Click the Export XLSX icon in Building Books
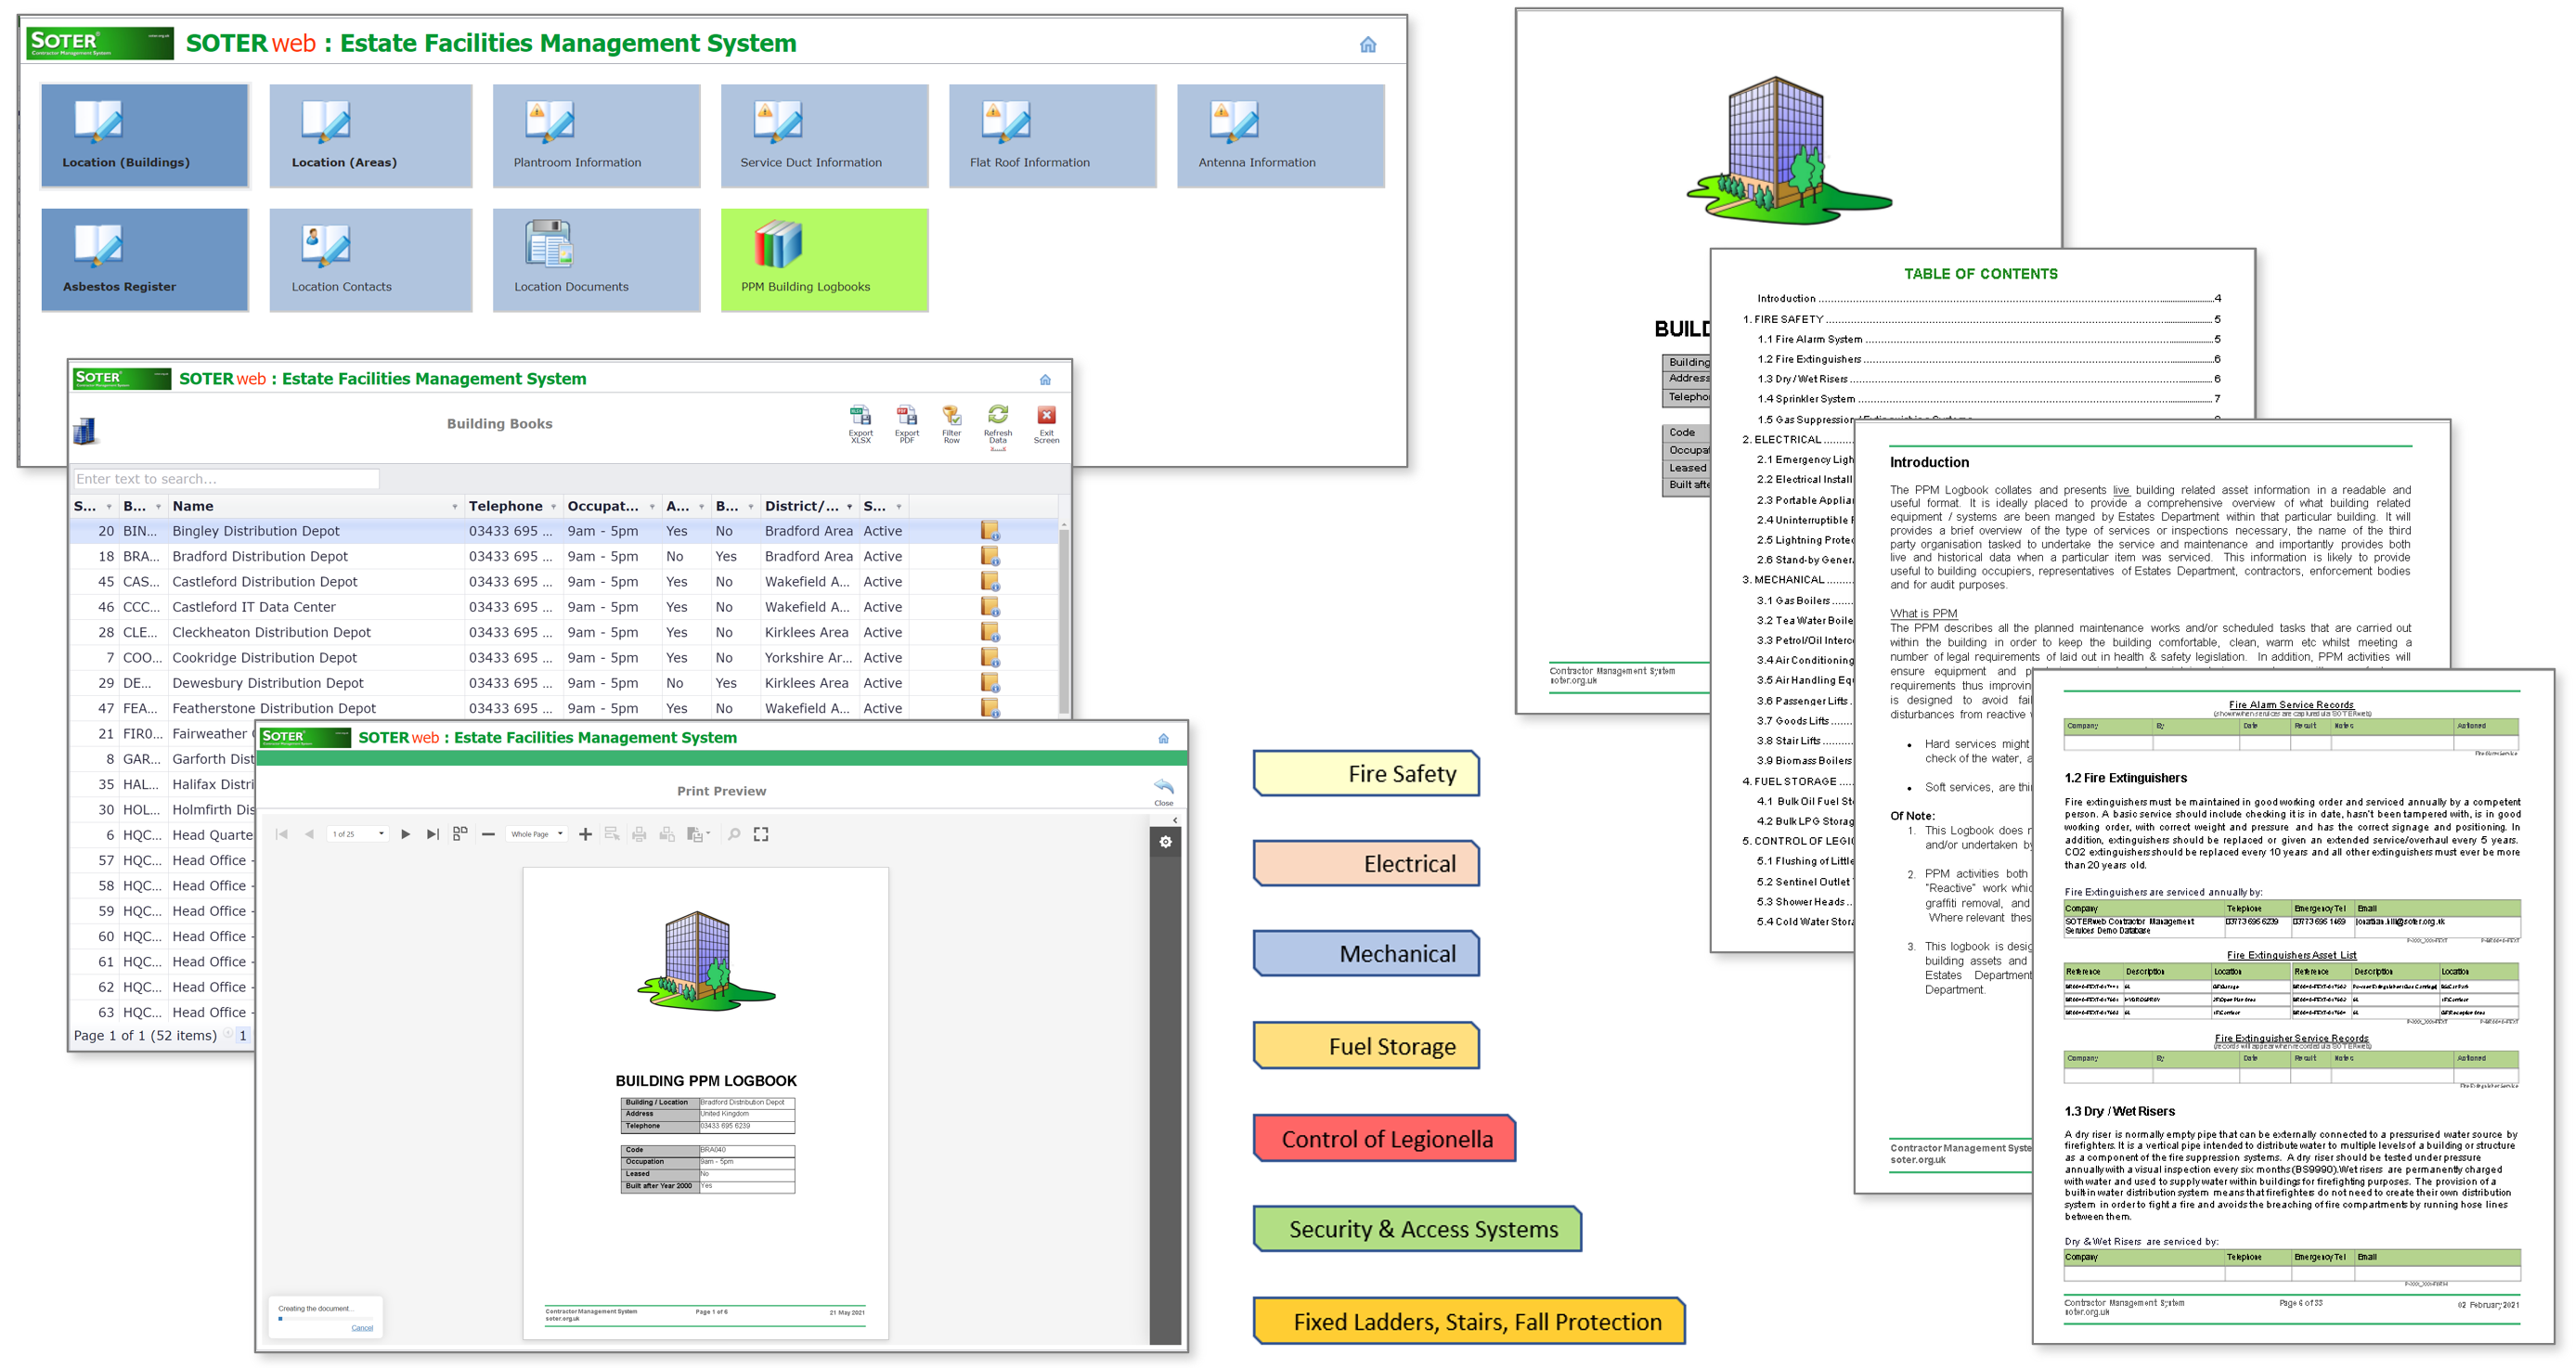The width and height of the screenshot is (2575, 1368). coord(859,422)
